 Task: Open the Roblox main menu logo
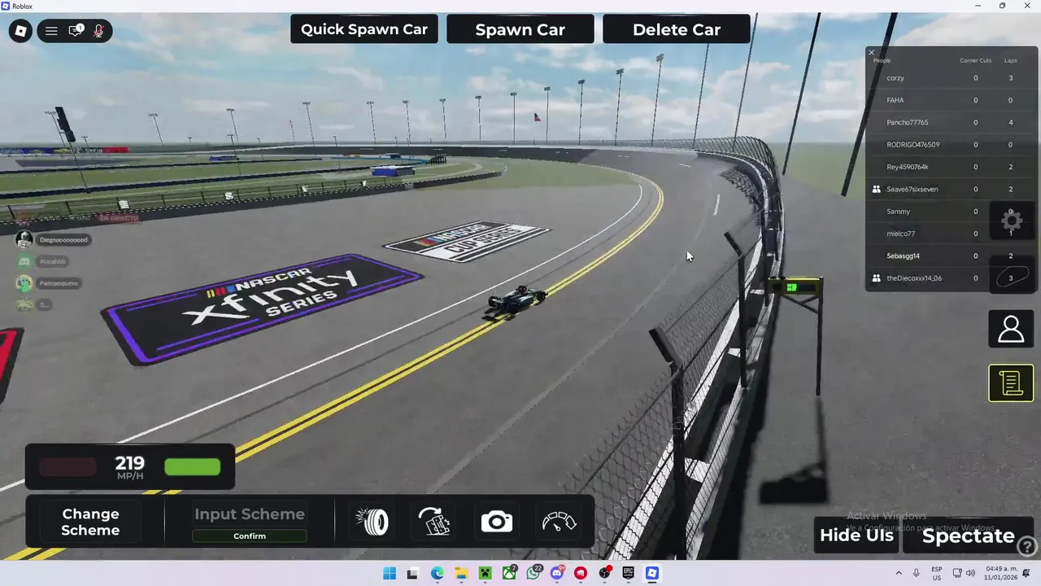pos(20,31)
